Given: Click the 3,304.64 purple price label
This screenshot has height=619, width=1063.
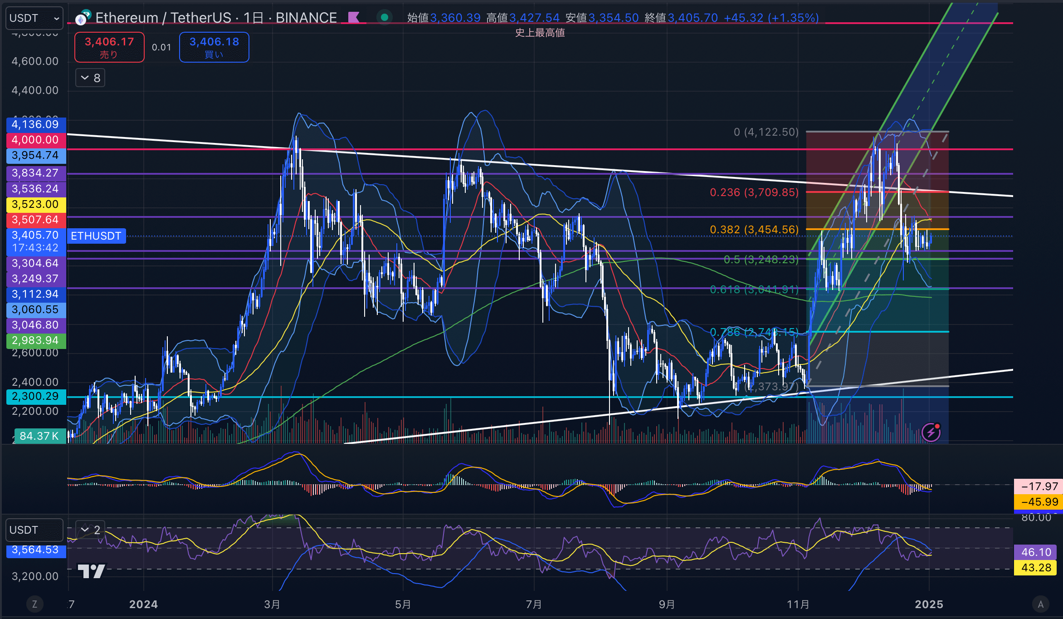Looking at the screenshot, I should click(36, 263).
